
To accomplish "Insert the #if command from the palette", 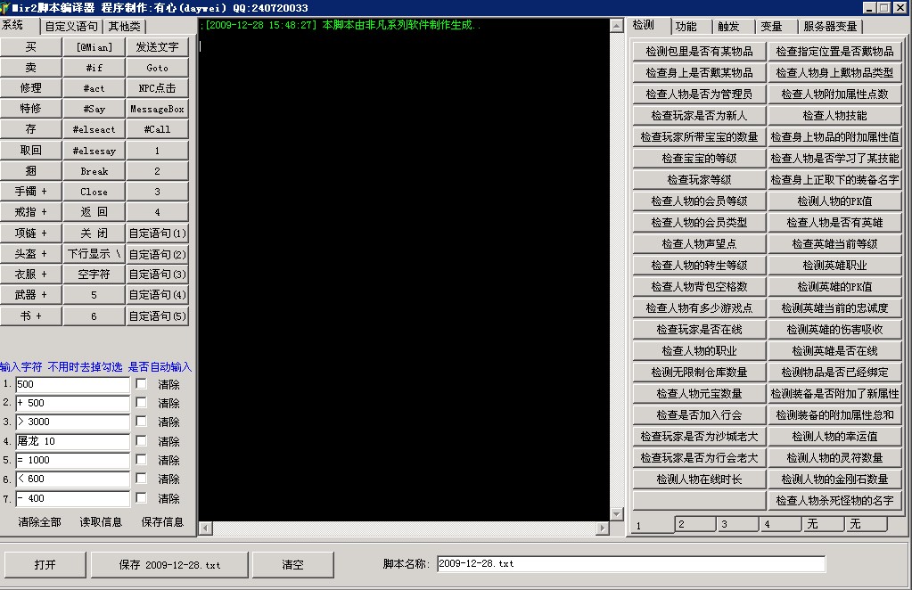I will tap(94, 68).
